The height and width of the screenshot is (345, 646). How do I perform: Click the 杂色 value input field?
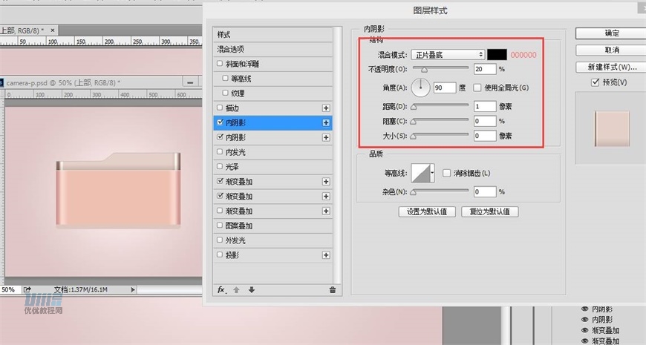(484, 191)
